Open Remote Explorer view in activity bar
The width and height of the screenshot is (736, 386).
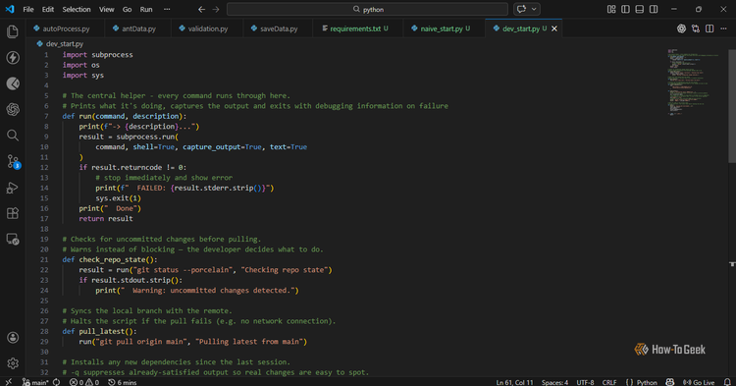(x=13, y=239)
